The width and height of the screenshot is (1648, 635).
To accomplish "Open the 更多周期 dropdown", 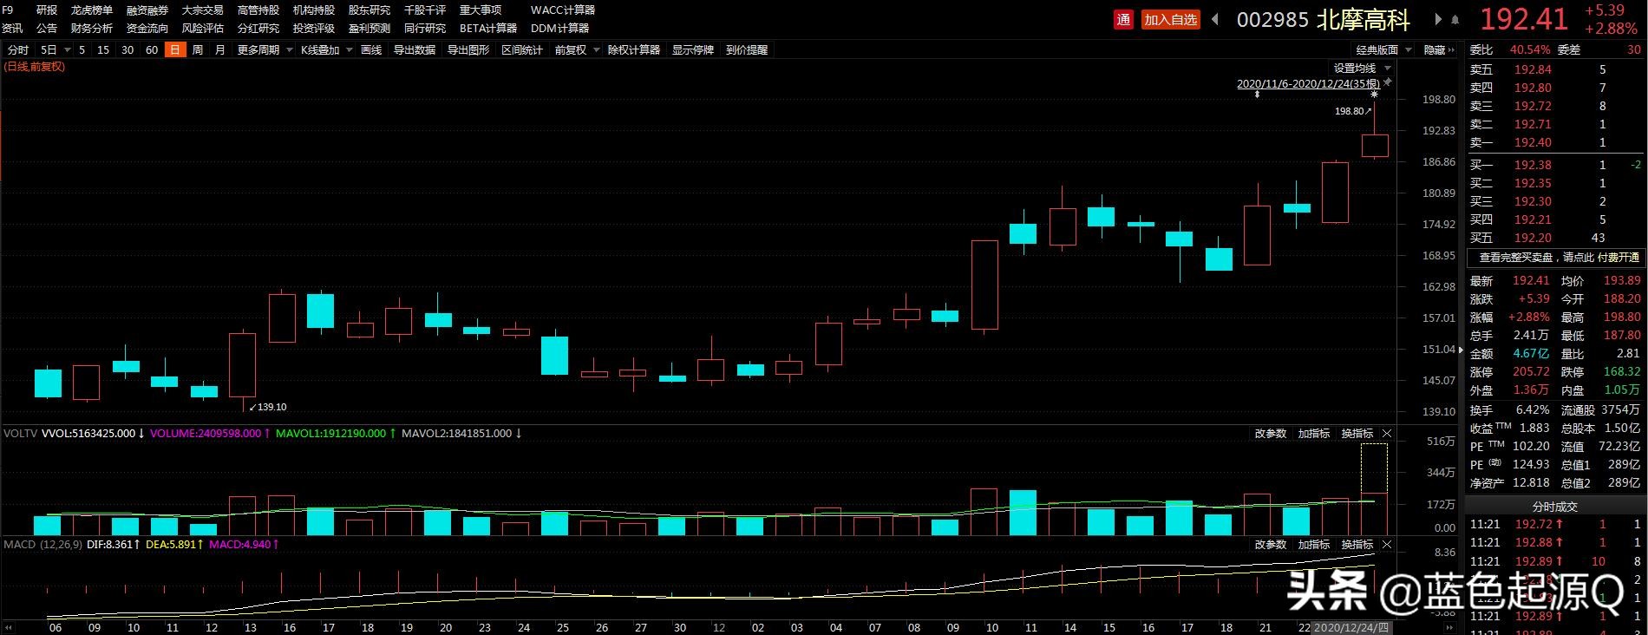I will 264,50.
